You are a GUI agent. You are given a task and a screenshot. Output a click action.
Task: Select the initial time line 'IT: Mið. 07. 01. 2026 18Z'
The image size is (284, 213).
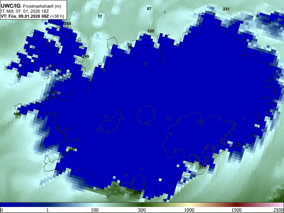tap(25, 11)
